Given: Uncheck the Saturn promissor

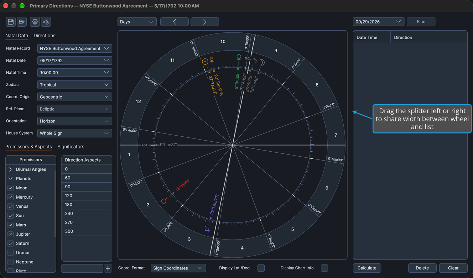Looking at the screenshot, I should (11, 243).
